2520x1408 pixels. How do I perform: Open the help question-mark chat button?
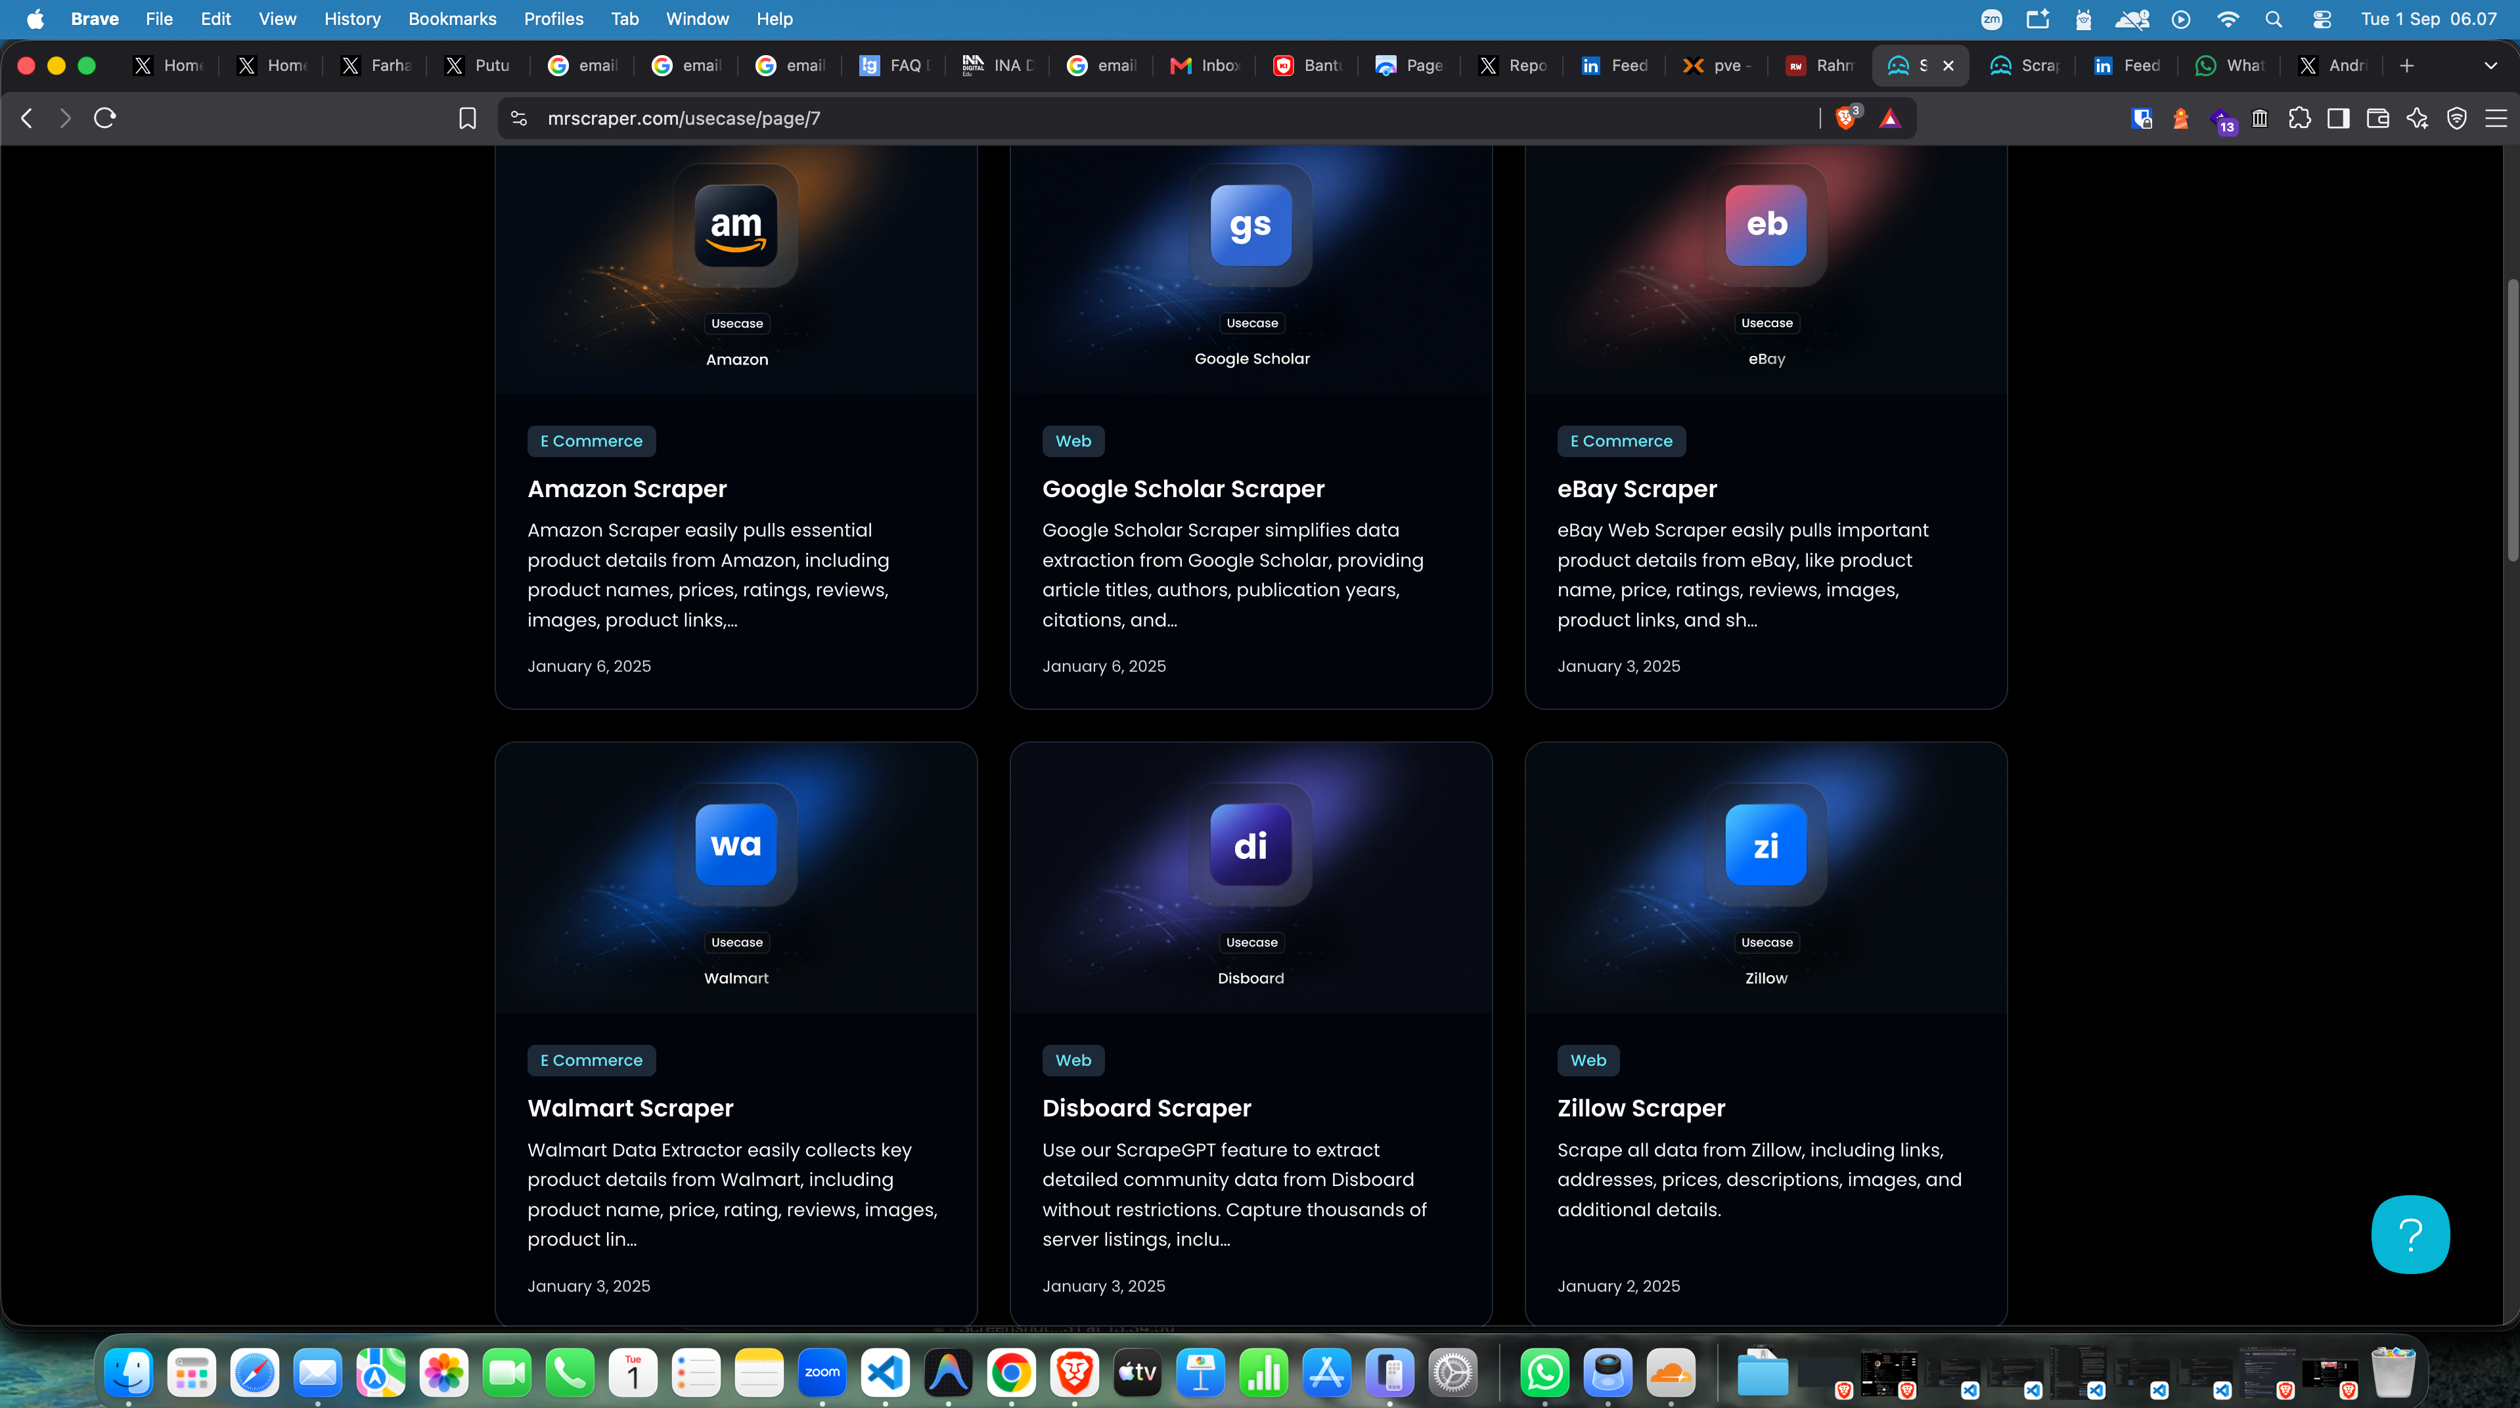coord(2410,1234)
